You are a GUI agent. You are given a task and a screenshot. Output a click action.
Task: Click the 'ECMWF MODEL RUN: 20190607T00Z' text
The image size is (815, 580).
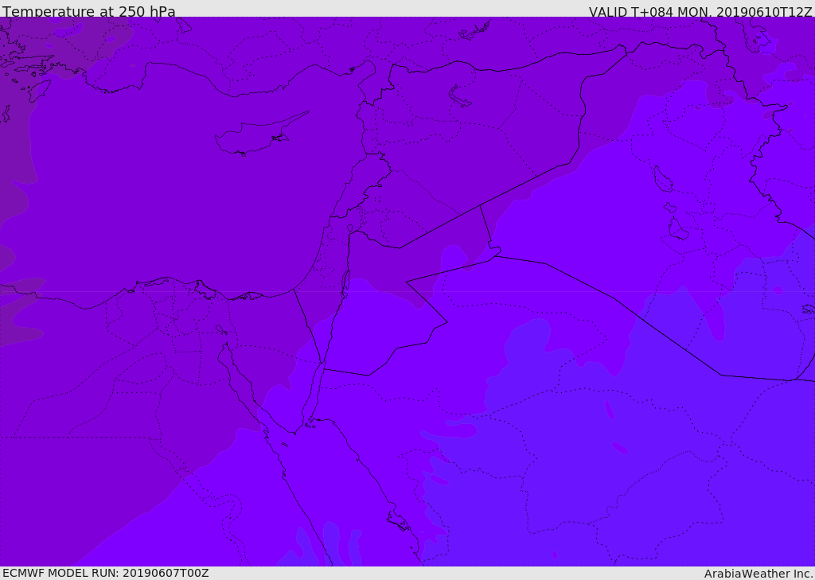click(x=106, y=573)
